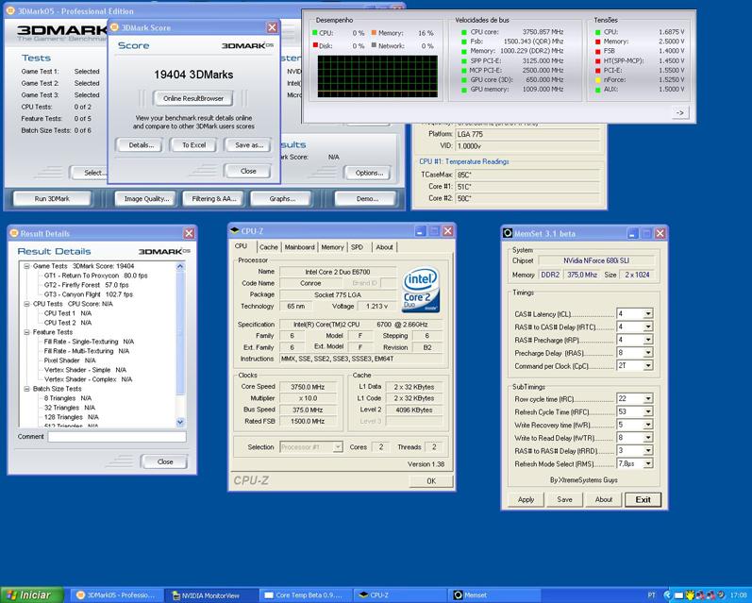Click the PT language indicator in taskbar
The height and width of the screenshot is (603, 752).
(x=651, y=595)
